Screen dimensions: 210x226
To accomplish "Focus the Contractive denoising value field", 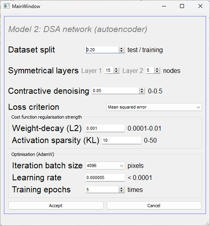I will (116, 91).
